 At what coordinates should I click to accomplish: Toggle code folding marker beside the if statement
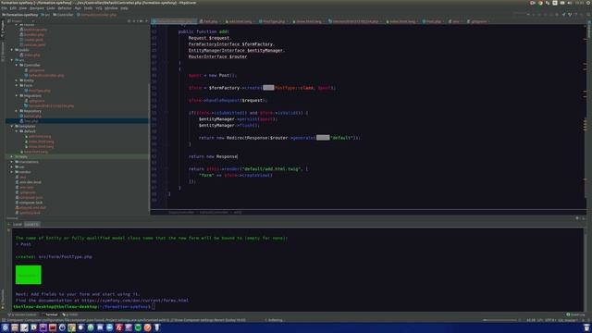pos(166,113)
